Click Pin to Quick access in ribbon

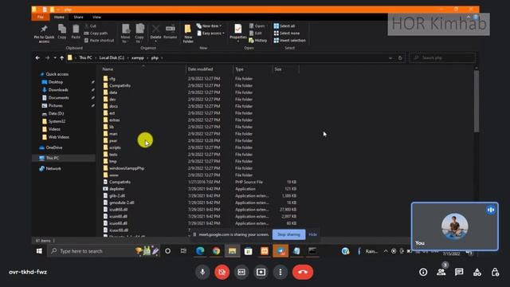(x=44, y=33)
